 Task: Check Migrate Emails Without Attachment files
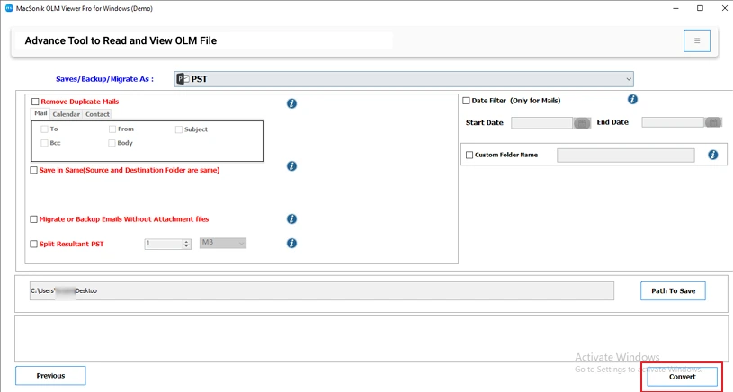33,219
